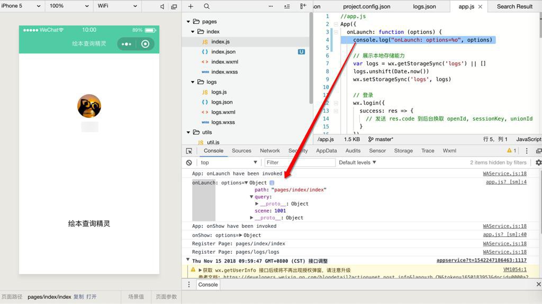The width and height of the screenshot is (542, 304).
Task: Click the detach simulator window icon
Action: point(174,6)
